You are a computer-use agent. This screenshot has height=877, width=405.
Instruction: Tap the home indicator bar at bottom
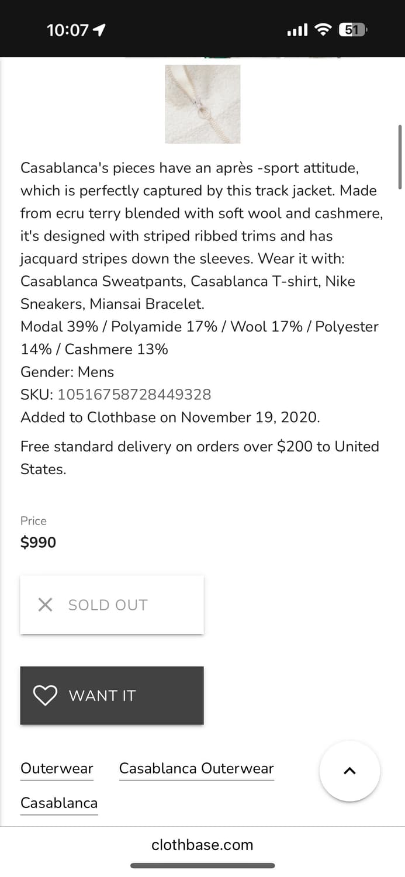202,865
